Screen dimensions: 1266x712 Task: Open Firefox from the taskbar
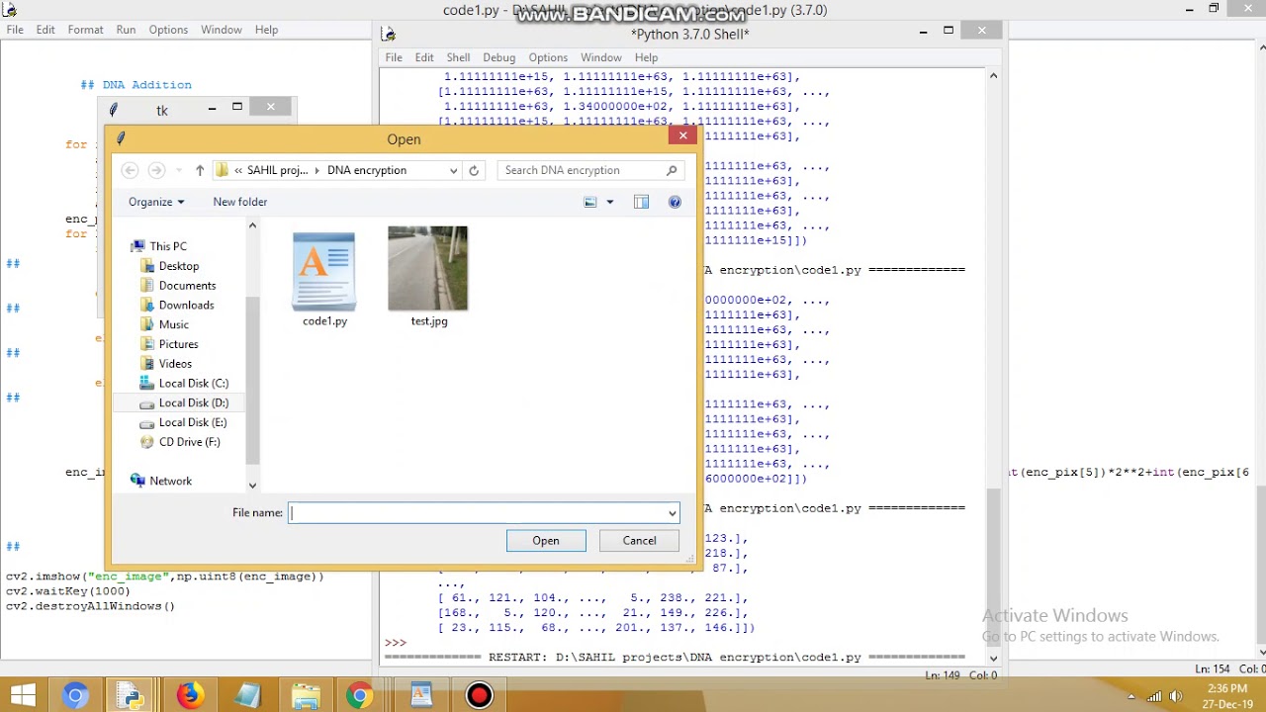190,695
